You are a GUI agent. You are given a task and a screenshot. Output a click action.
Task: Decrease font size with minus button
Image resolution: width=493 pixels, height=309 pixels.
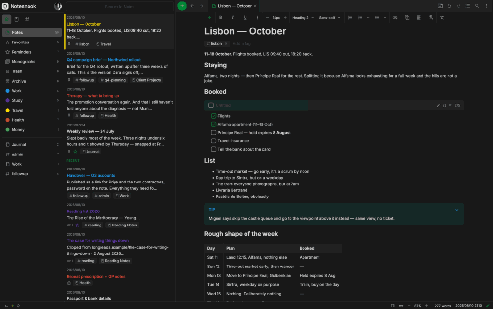click(267, 17)
